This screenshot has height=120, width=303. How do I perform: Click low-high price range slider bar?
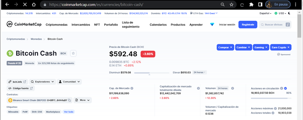pyautogui.click(x=152, y=73)
